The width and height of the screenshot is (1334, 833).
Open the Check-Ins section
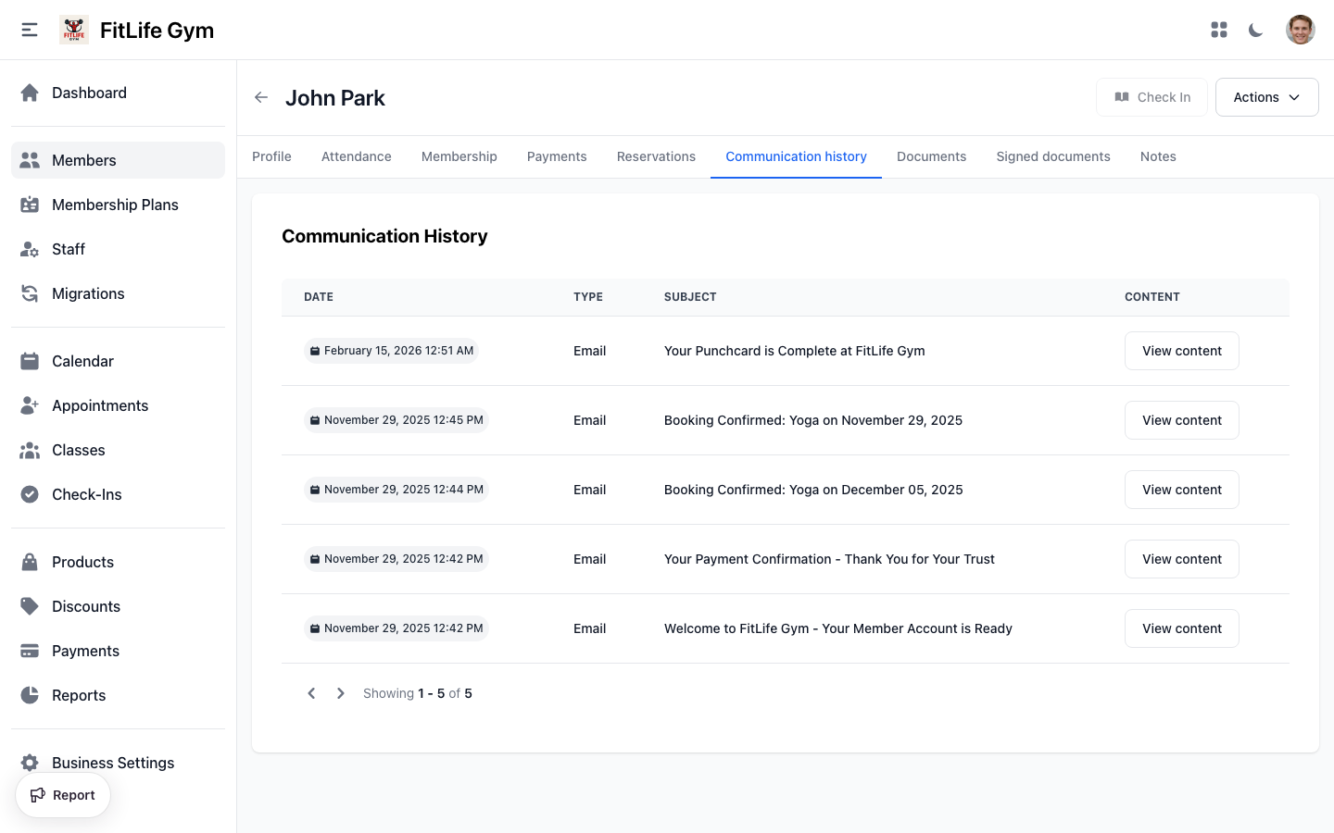coord(30,494)
